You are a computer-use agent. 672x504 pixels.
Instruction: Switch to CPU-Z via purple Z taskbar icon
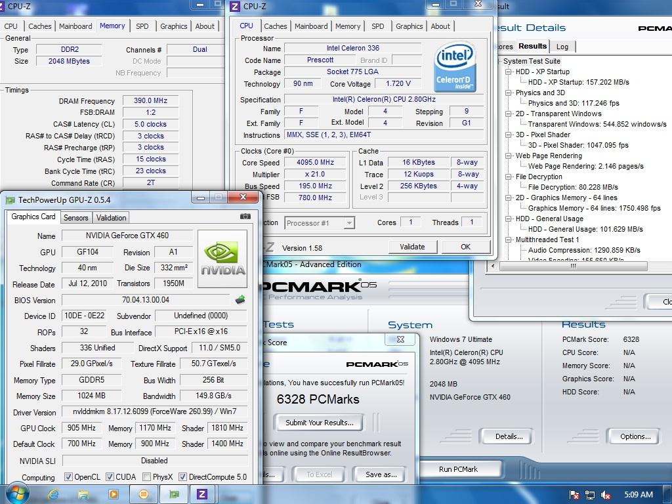click(201, 495)
